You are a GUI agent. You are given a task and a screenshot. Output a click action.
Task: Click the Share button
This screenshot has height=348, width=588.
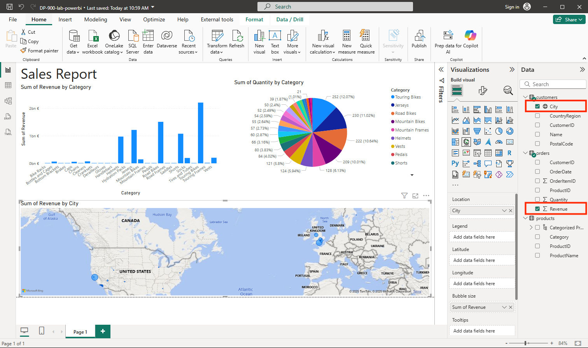coord(569,19)
